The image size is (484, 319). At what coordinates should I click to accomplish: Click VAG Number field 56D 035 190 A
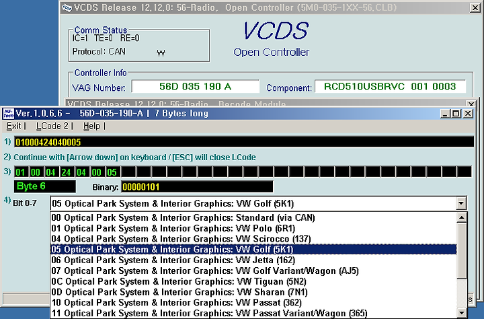pos(195,86)
